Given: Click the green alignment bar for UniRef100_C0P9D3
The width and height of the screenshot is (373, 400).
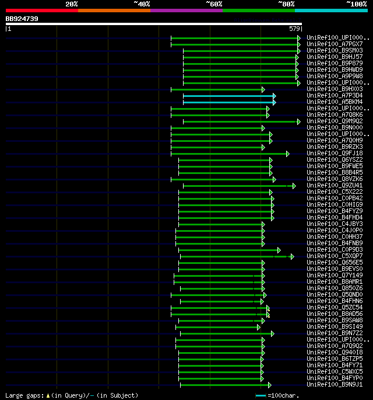Looking at the screenshot, I should coord(228,251).
